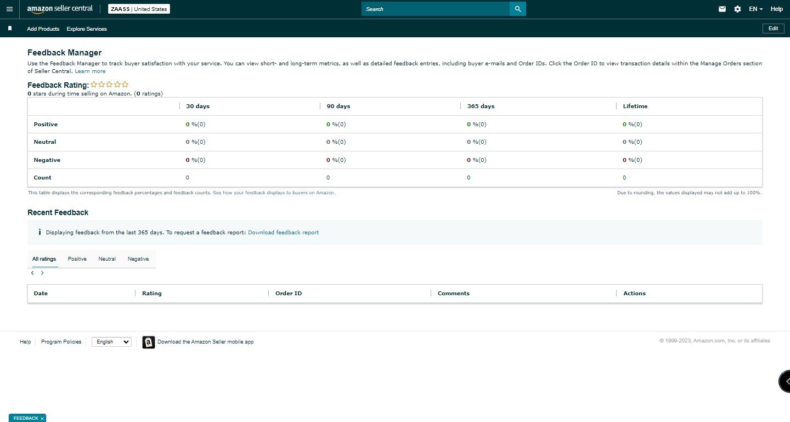790x422 pixels.
Task: Expand the black side panel arrow
Action: 785,381
